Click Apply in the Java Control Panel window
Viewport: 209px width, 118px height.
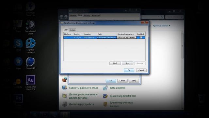coord(134,81)
